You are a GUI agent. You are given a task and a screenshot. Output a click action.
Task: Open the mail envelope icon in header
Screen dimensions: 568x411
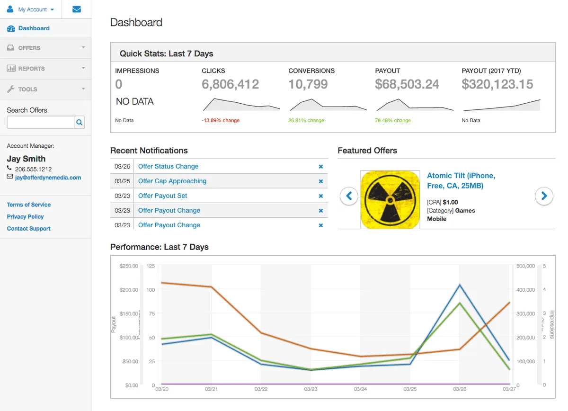[x=77, y=9]
